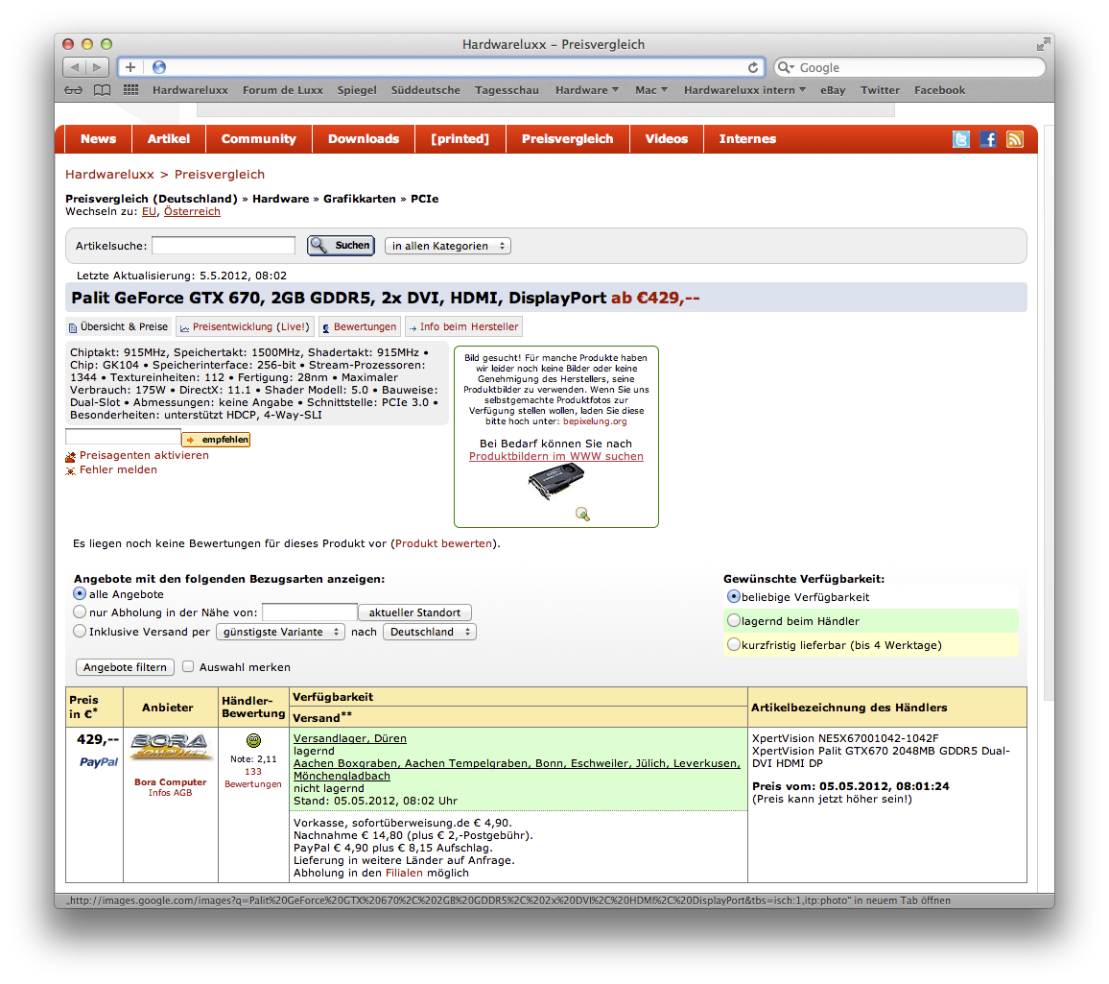Switch to 'Info beim Hersteller' tab

[464, 326]
